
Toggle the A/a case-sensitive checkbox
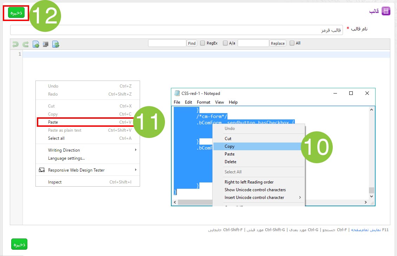click(x=225, y=43)
